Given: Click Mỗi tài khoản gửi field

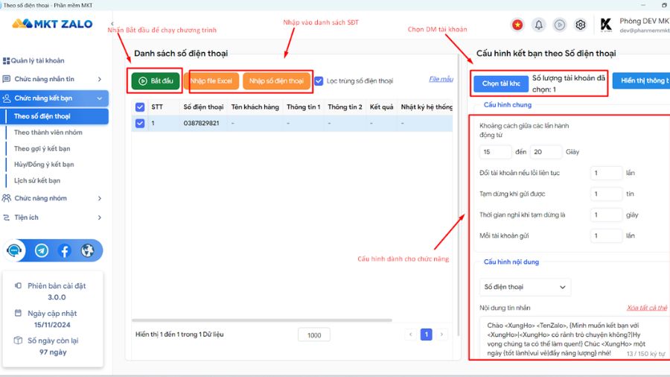Looking at the screenshot, I should 606,236.
